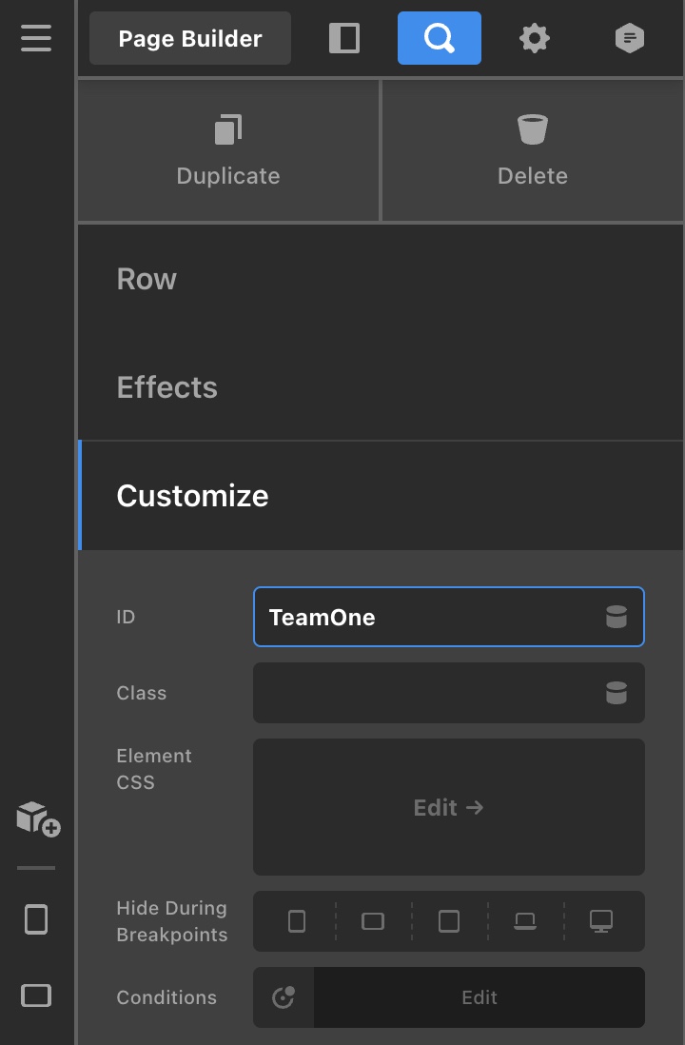
Task: Switch to the Row tab
Action: point(147,279)
